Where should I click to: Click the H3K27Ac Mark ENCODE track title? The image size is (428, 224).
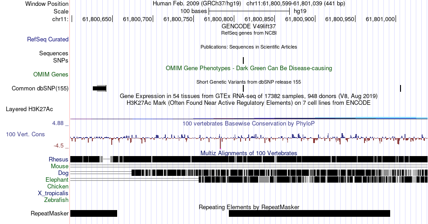pyautogui.click(x=249, y=103)
